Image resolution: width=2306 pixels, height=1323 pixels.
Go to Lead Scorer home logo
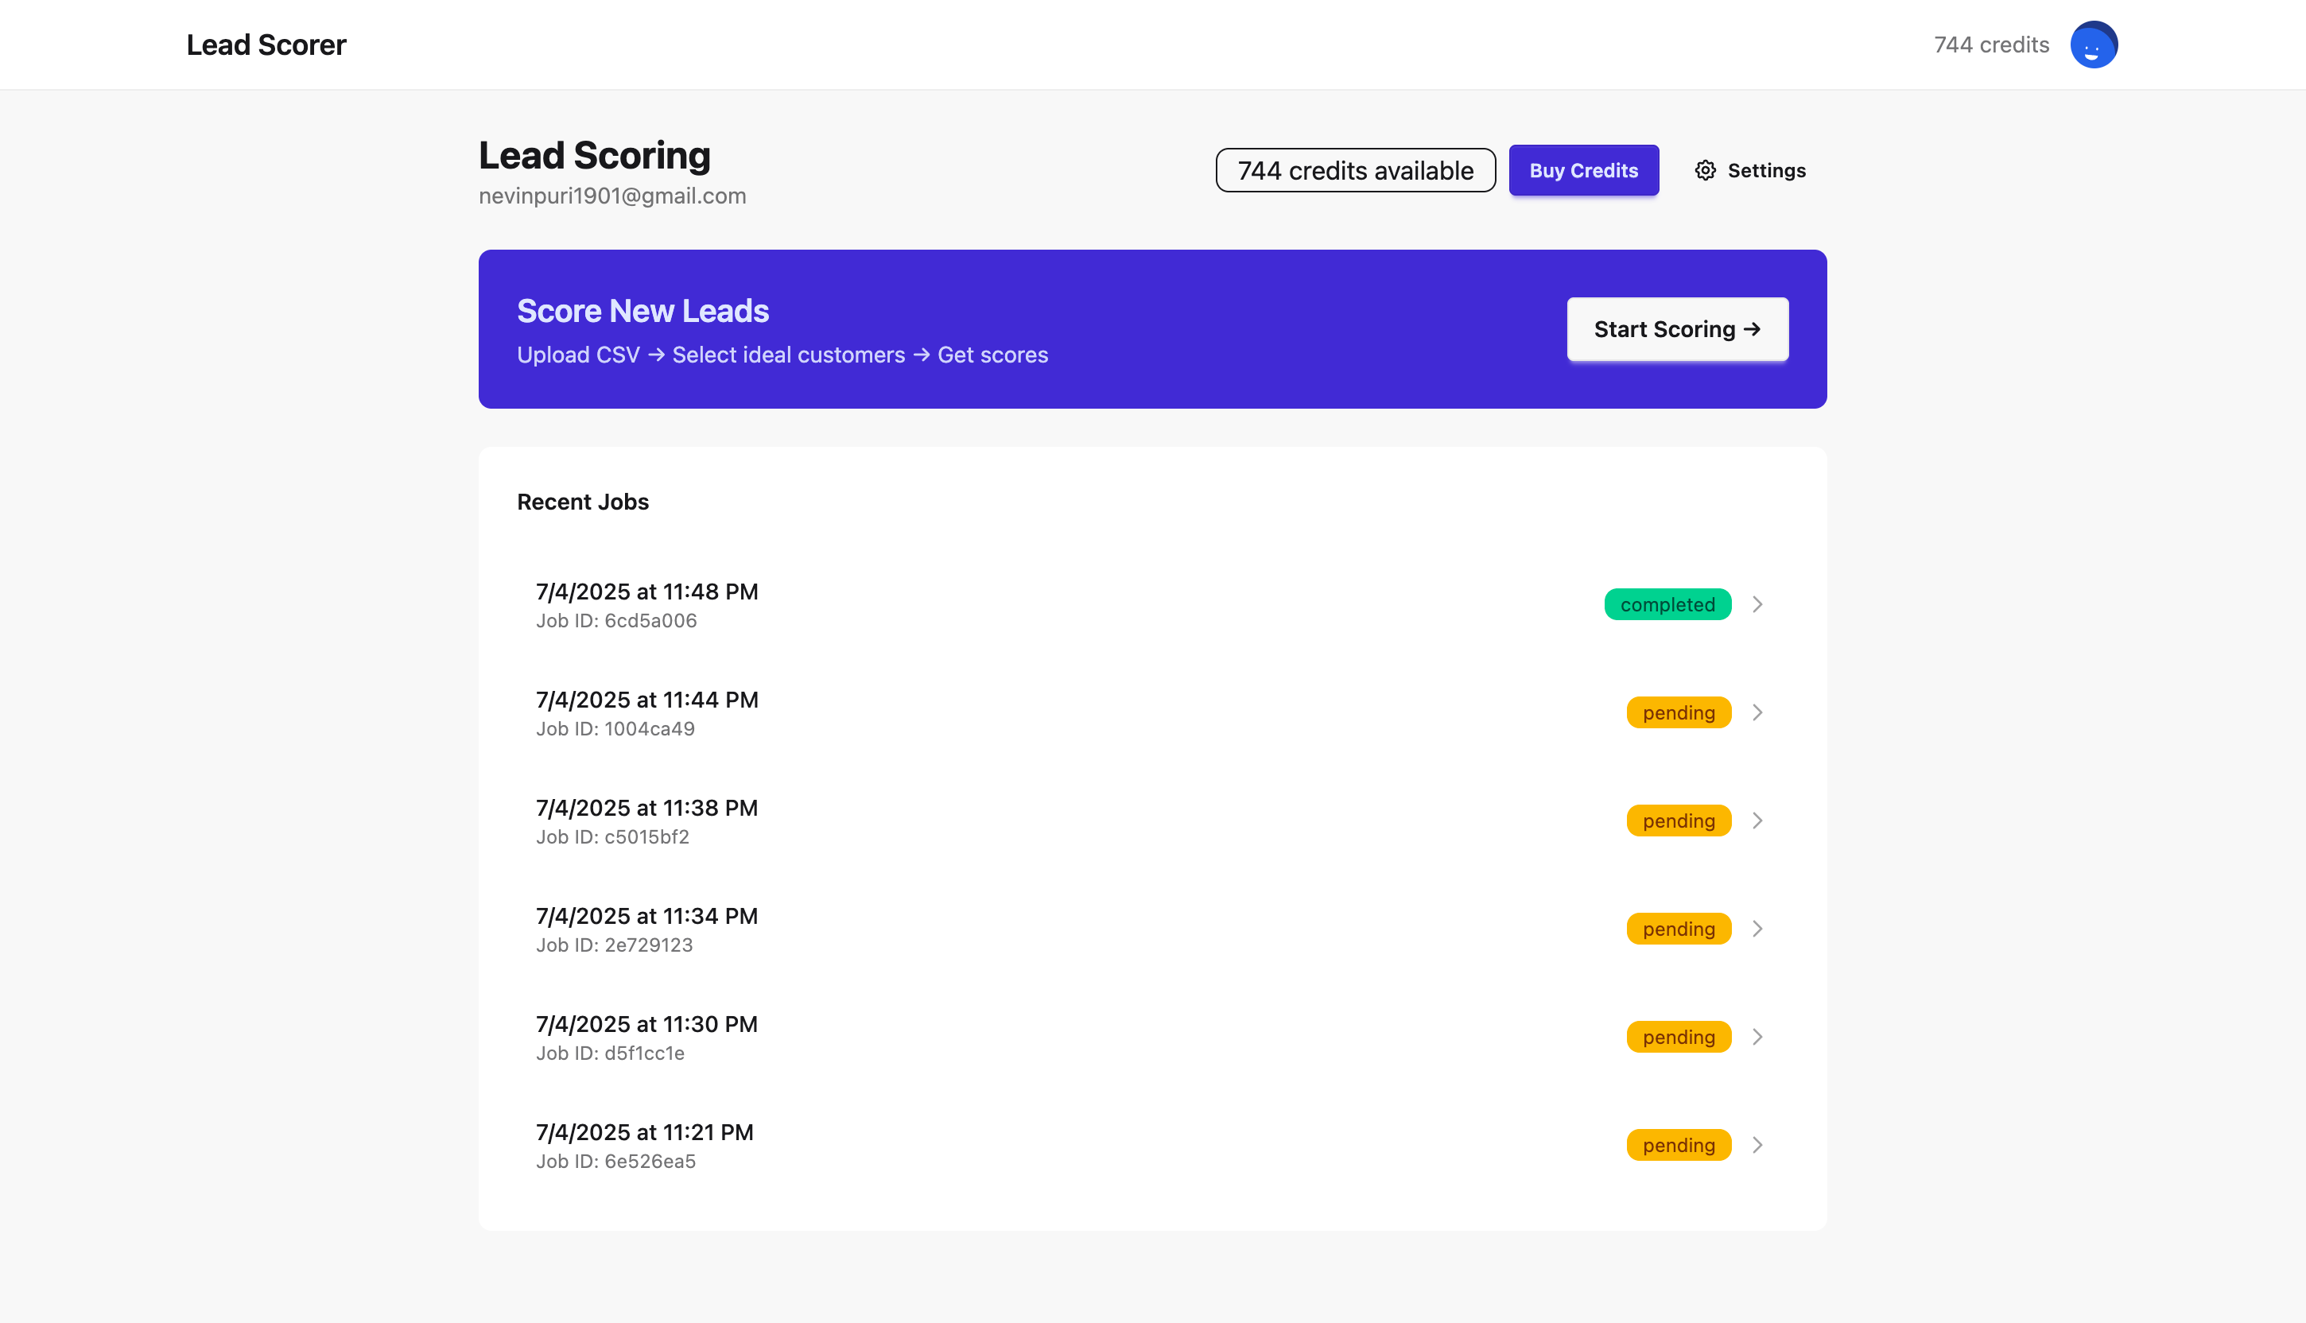[x=266, y=45]
